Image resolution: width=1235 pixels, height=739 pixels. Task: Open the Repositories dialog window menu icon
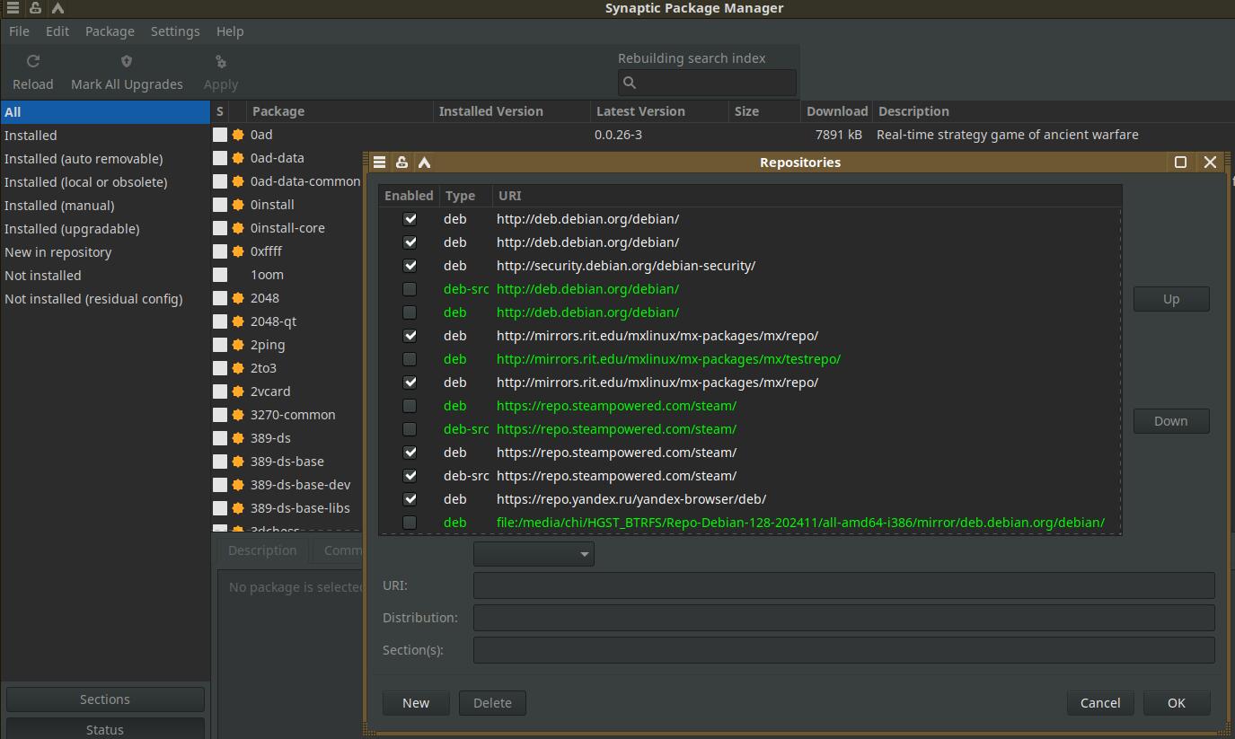pyautogui.click(x=380, y=163)
